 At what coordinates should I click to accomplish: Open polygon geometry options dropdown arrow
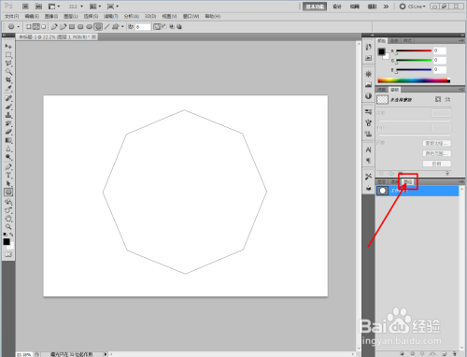pos(122,27)
